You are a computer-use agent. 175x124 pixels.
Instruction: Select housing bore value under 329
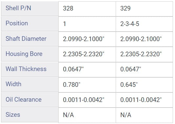(x=144, y=55)
